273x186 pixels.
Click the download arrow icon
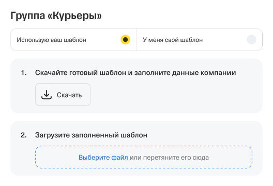(x=47, y=95)
